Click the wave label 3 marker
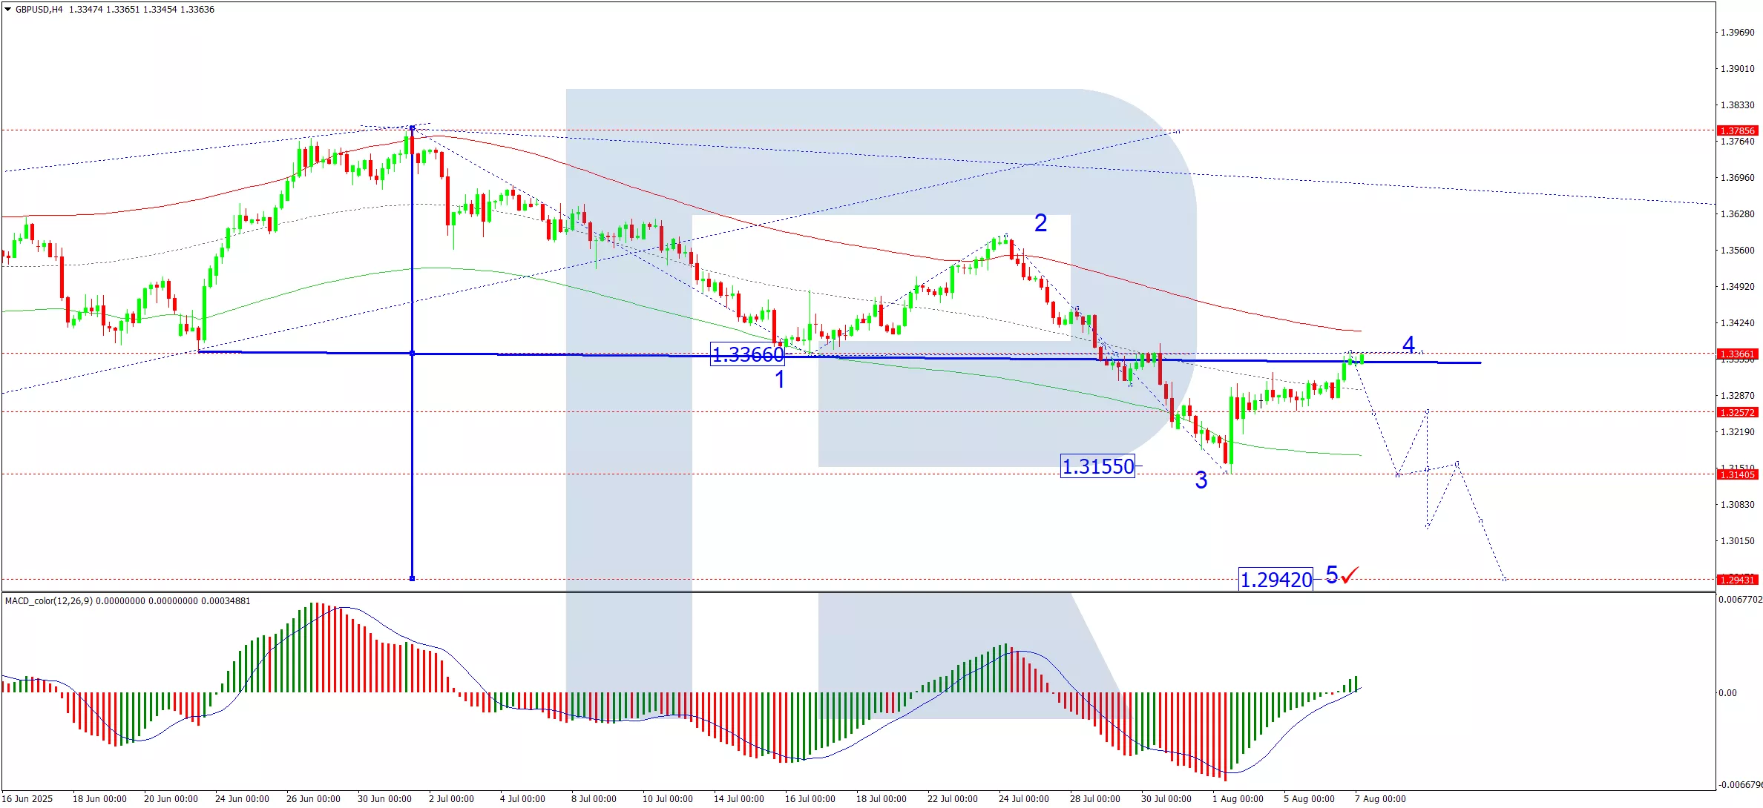Viewport: 1763px width, 808px height. pos(1201,480)
